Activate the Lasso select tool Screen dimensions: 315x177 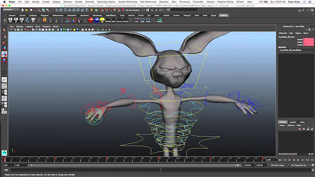(x=4, y=36)
